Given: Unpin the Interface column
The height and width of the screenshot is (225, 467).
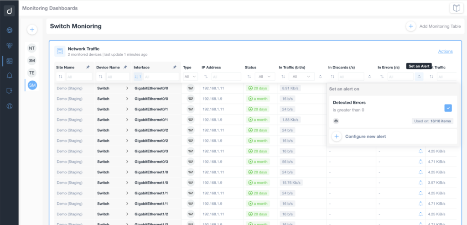Looking at the screenshot, I should tap(175, 68).
